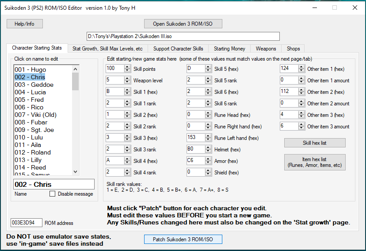Switch to Stat Growth, Skill Max Levels tab
Image resolution: width=366 pixels, height=251 pixels.
[107, 49]
